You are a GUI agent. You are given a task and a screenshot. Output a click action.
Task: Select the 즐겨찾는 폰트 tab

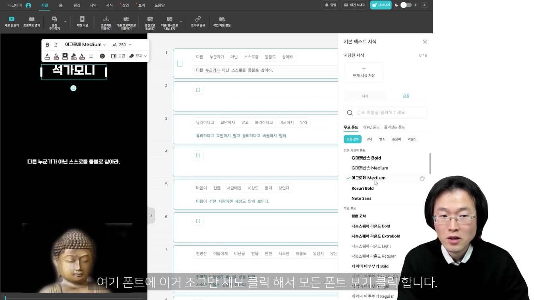(394, 127)
